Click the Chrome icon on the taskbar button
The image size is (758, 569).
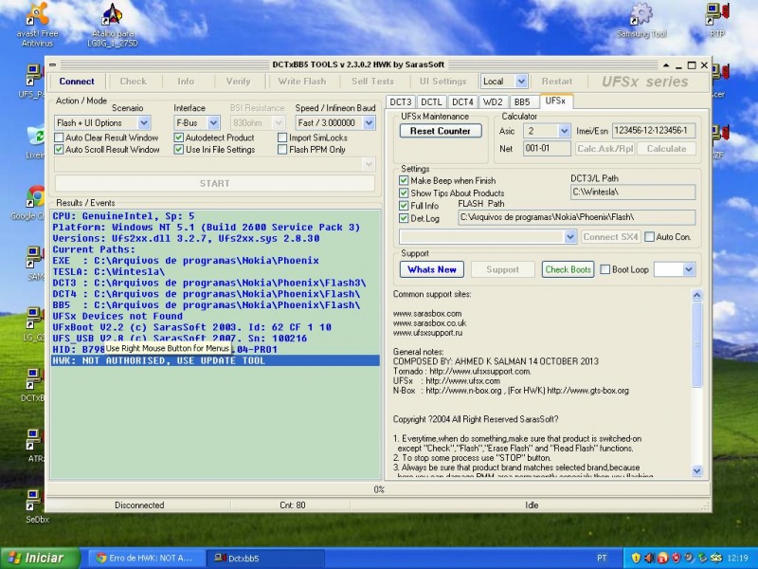point(100,558)
